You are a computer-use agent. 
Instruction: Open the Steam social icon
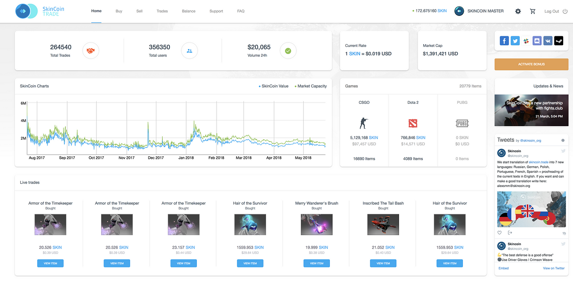559,41
